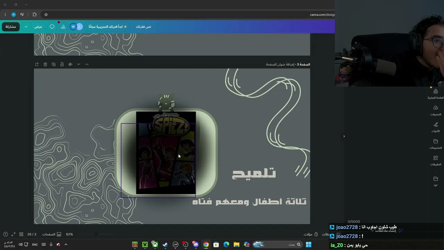
Task: Collapse the side panel with the arrow handle
Action: click(344, 136)
